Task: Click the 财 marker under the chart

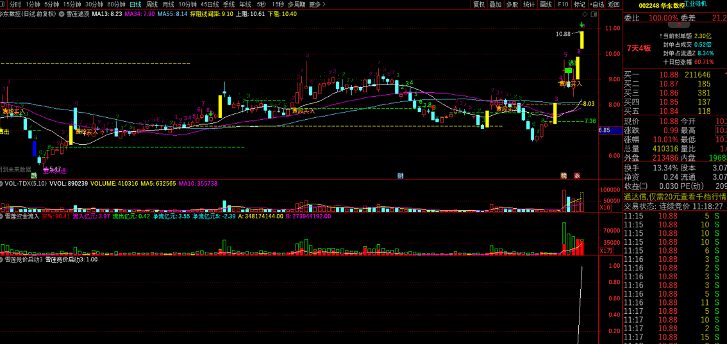Action: [400, 176]
